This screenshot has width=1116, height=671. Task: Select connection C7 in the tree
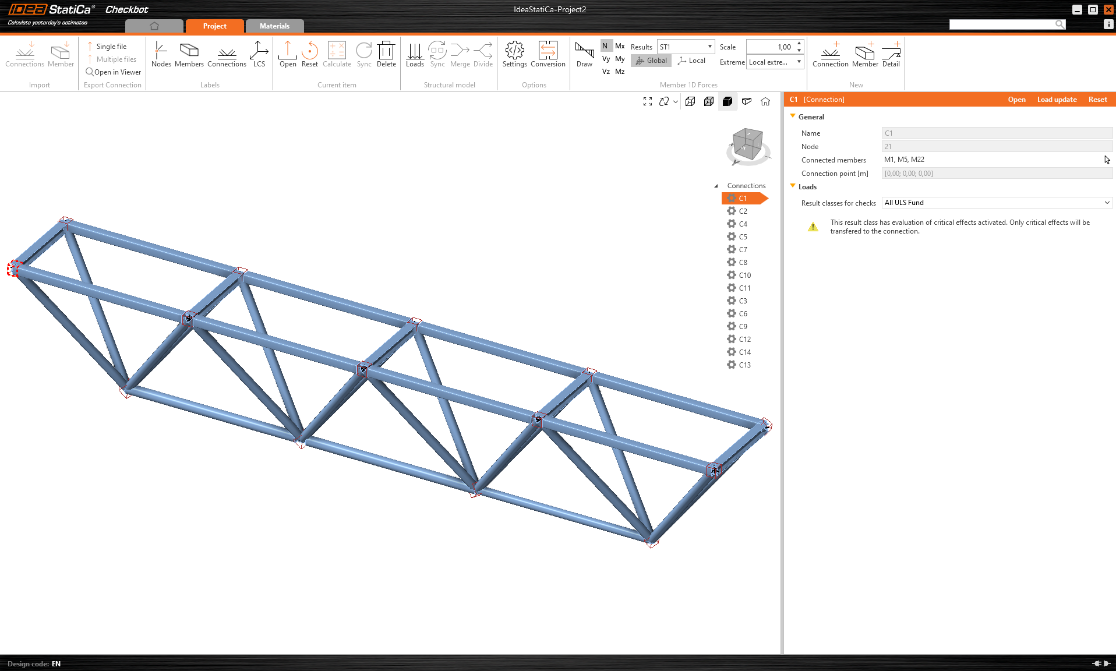[x=743, y=249]
